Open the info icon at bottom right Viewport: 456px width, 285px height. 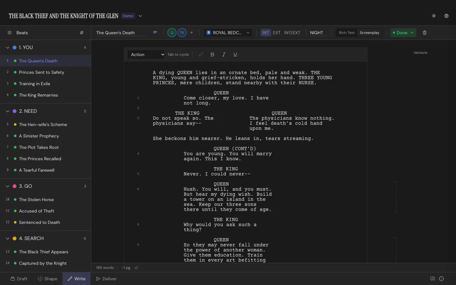[x=441, y=279]
